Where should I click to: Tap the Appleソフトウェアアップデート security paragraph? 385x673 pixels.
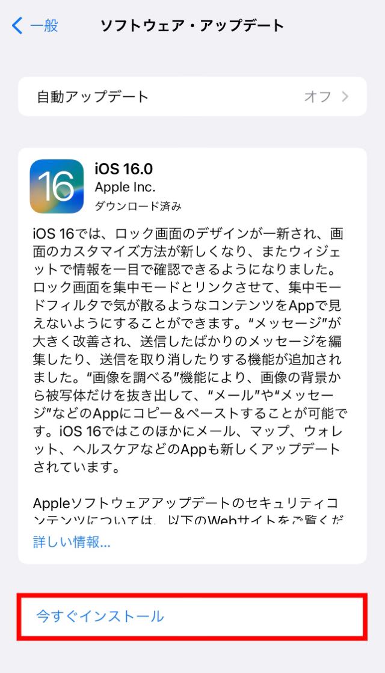[x=188, y=511]
